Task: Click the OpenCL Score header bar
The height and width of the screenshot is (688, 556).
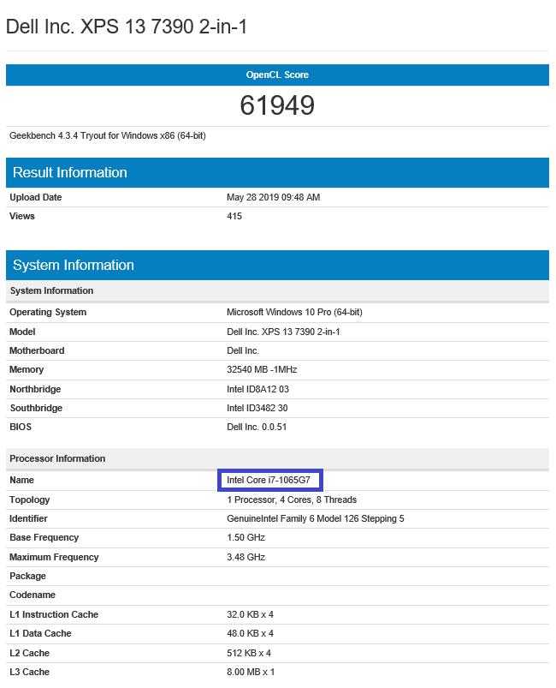Action: coord(277,75)
